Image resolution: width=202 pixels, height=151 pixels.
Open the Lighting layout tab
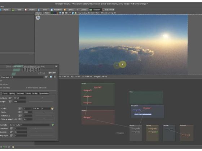tap(69, 10)
